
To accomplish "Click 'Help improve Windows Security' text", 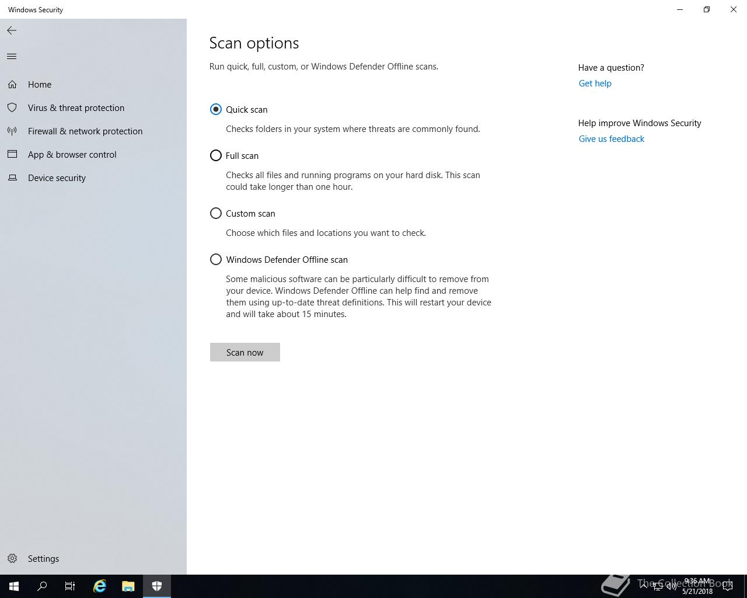I will pos(640,123).
